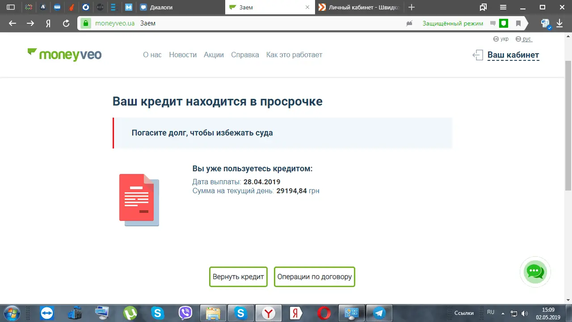Screen dimensions: 572x322
Task: Open the downloads arrow icon in browser
Action: click(x=559, y=24)
